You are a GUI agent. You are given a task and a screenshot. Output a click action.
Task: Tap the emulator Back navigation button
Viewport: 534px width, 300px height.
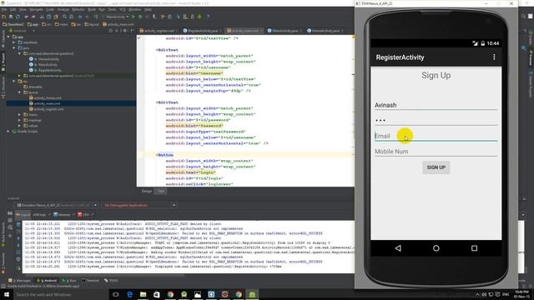398,248
